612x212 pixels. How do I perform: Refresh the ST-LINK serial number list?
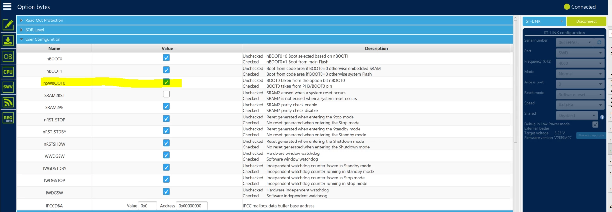(x=599, y=42)
